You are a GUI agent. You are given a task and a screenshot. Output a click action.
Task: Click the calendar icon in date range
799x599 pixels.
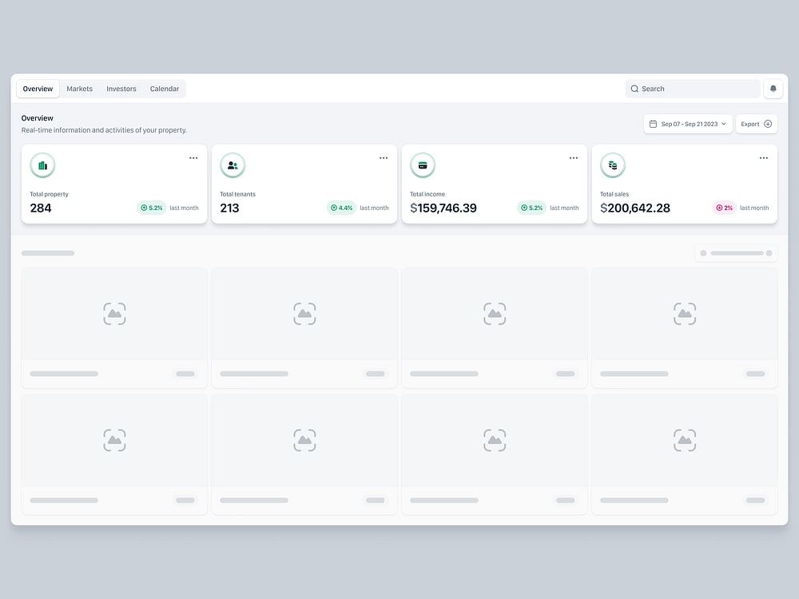653,124
